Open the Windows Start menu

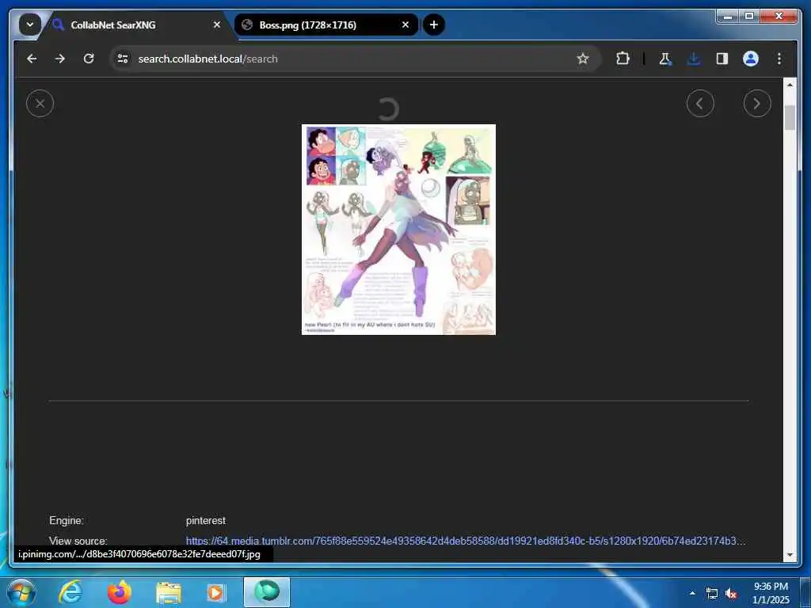[x=21, y=592]
